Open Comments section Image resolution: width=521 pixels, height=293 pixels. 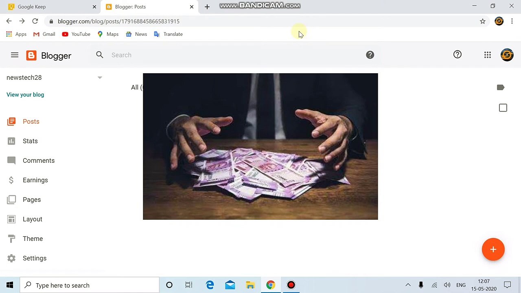(x=39, y=161)
